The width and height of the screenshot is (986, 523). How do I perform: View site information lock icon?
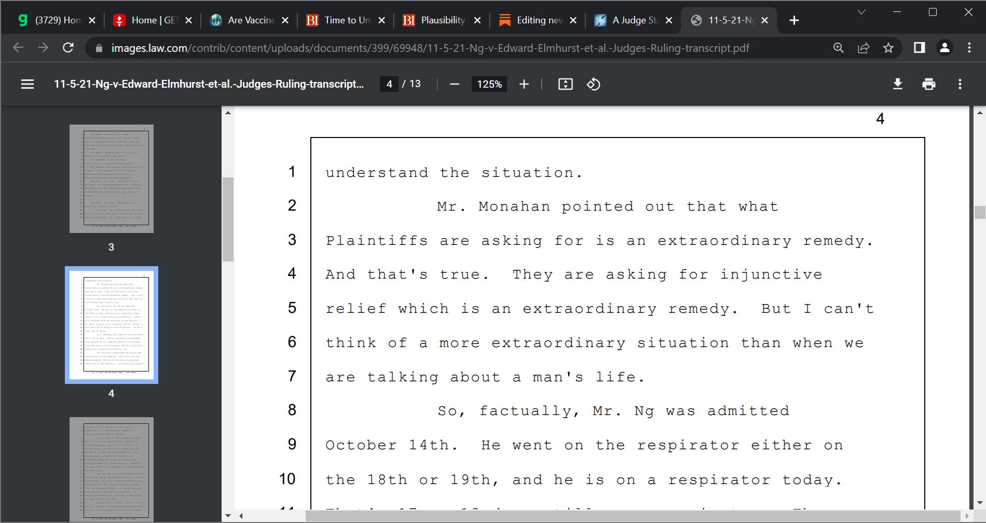tap(99, 48)
